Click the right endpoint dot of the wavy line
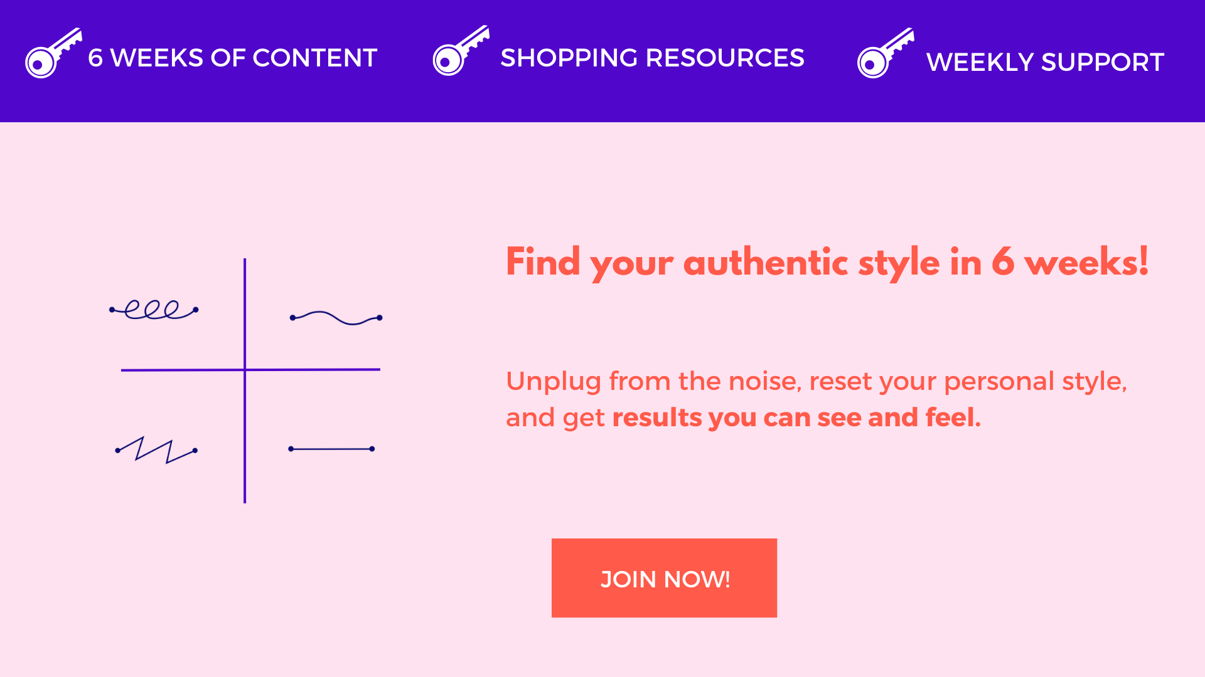This screenshot has width=1205, height=677. click(379, 318)
